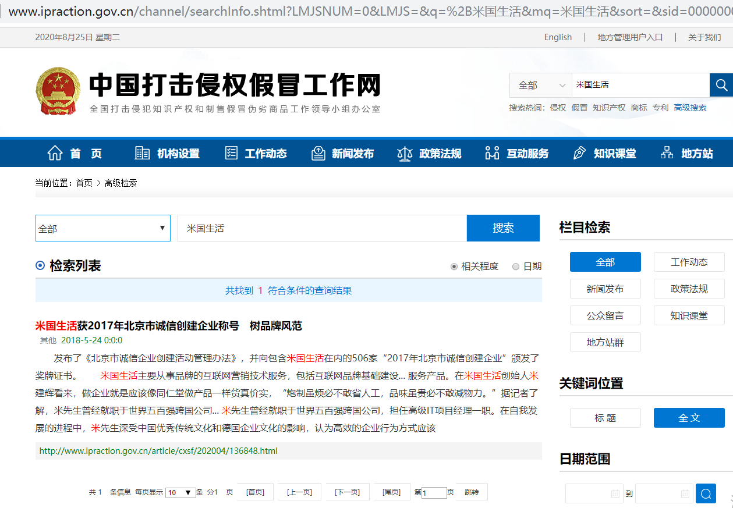The width and height of the screenshot is (733, 508).
Task: Click the browser address bar URL
Action: point(370,11)
